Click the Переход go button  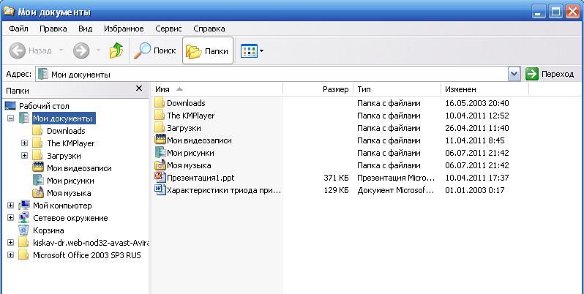click(550, 74)
